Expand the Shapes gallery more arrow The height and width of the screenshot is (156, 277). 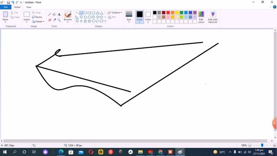(x=106, y=21)
